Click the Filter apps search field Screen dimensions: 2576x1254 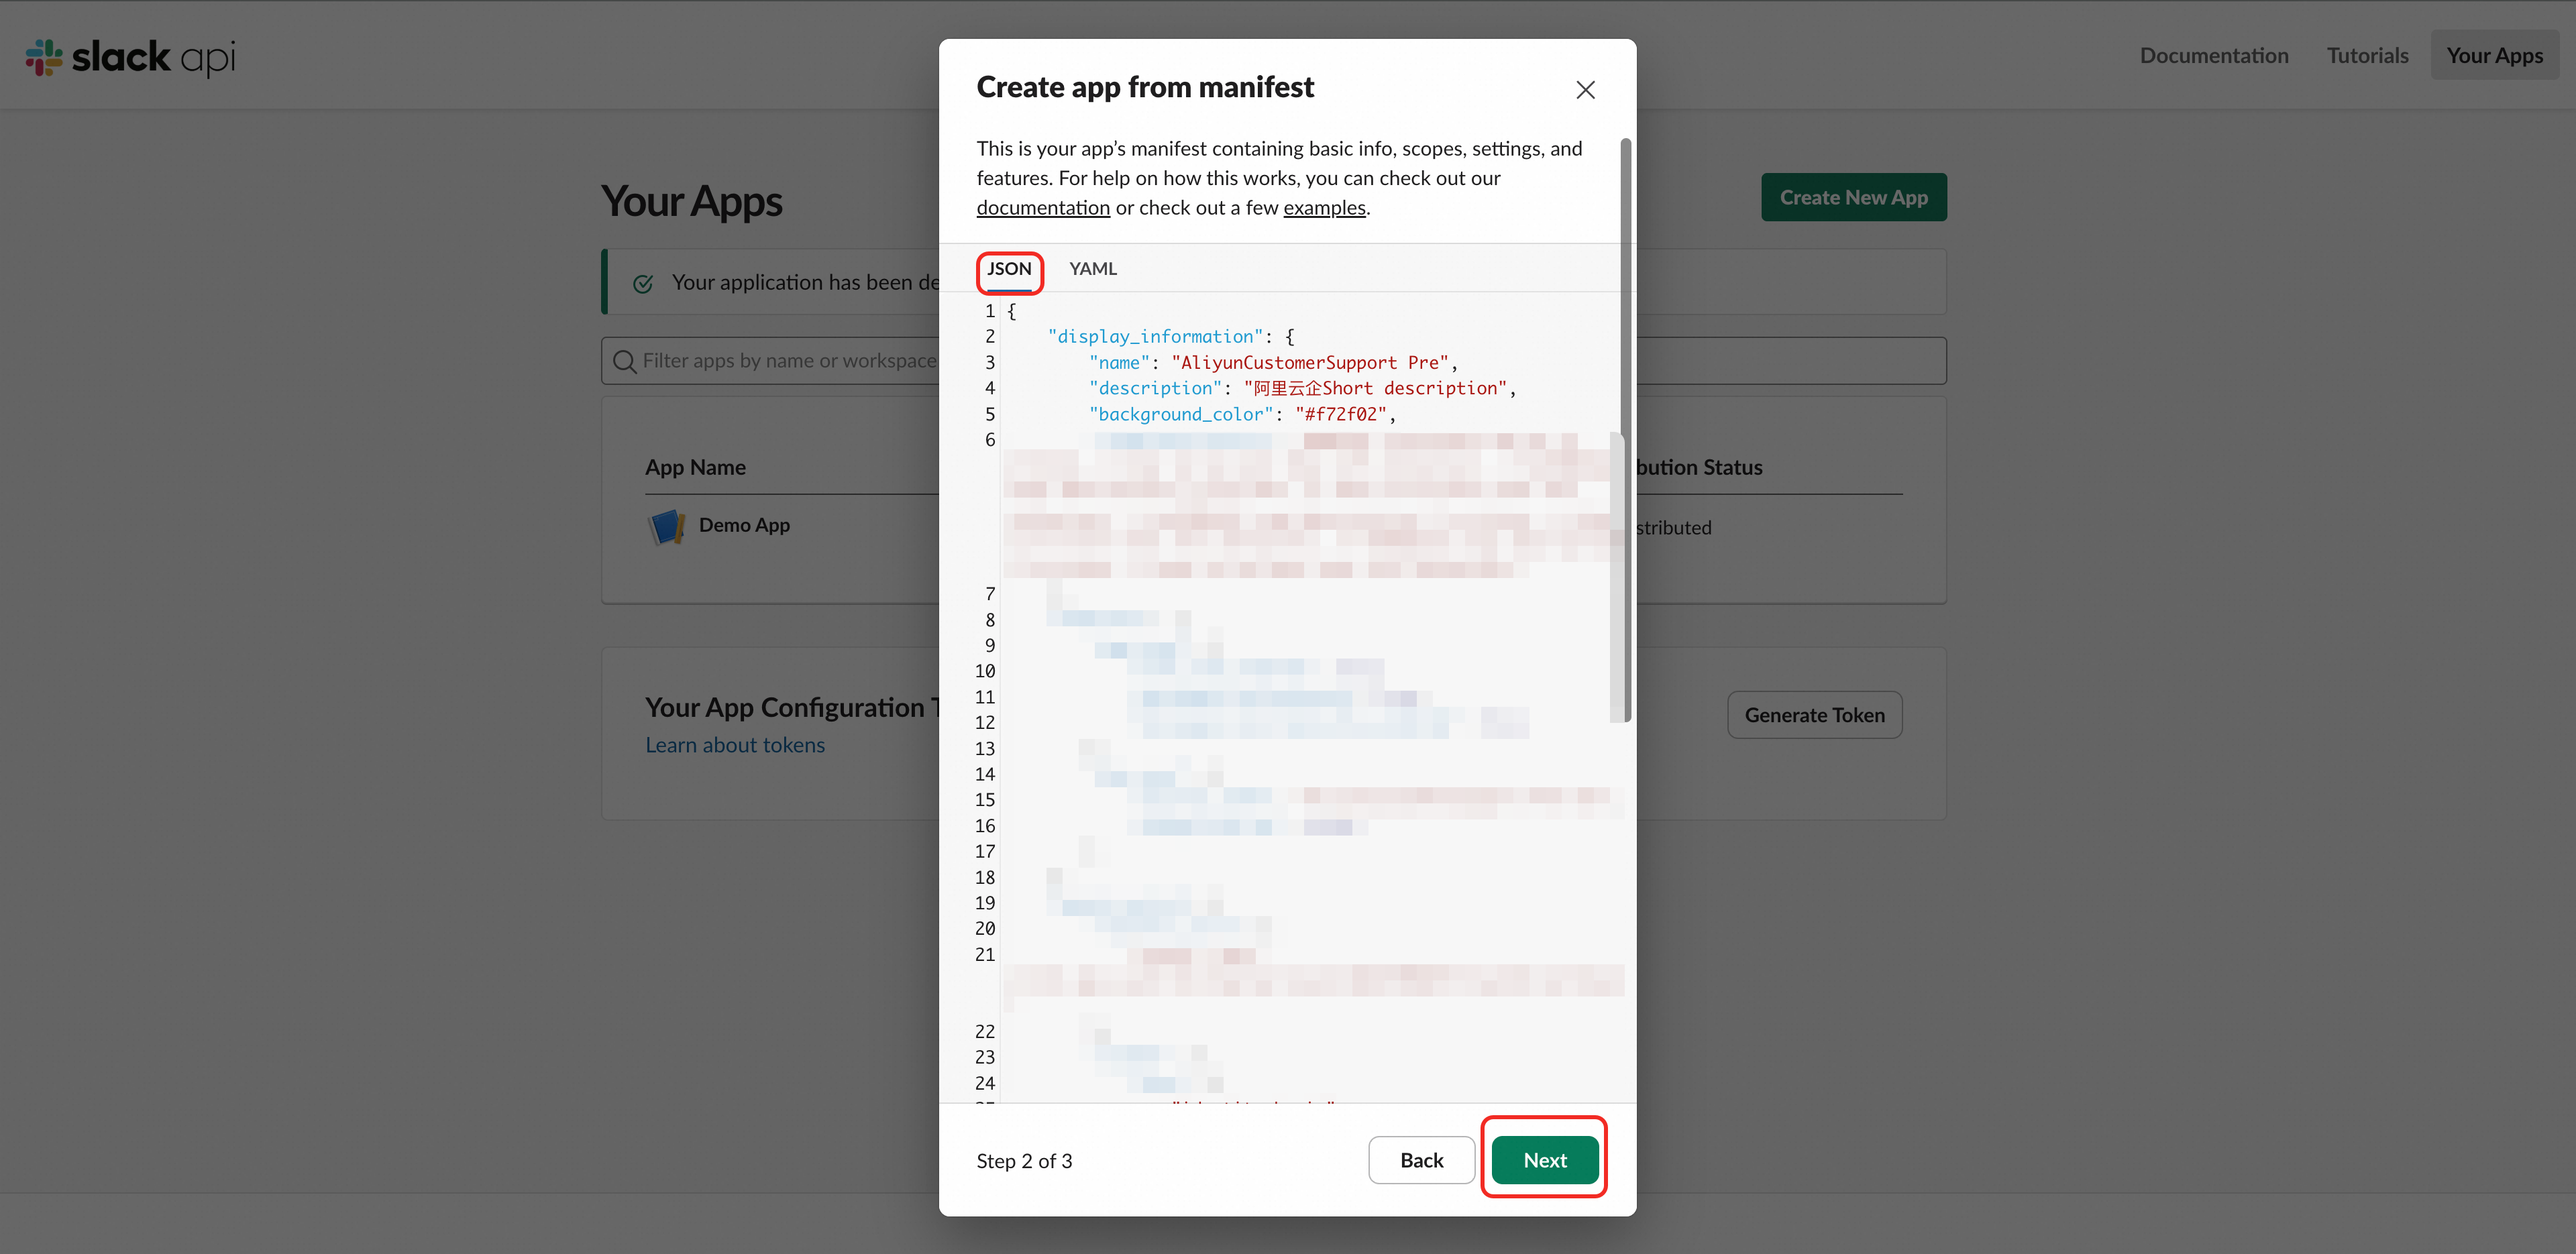point(1273,361)
